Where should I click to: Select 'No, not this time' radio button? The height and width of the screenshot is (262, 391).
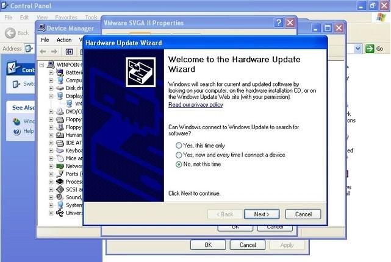coord(198,165)
